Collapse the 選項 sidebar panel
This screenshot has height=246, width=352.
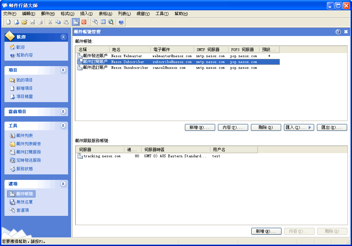pyautogui.click(x=63, y=184)
